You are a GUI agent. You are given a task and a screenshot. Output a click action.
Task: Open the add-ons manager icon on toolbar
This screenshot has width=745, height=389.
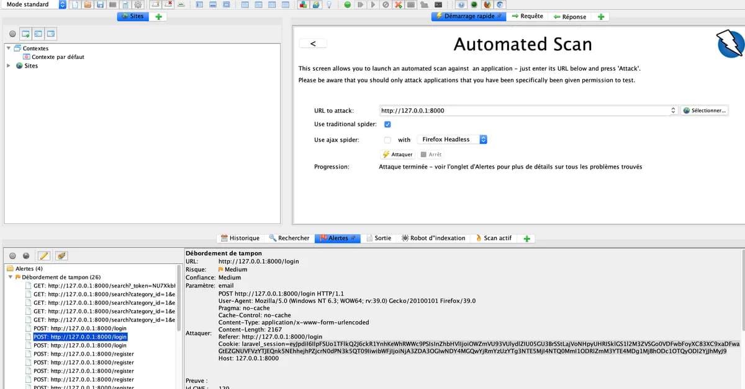(302, 6)
